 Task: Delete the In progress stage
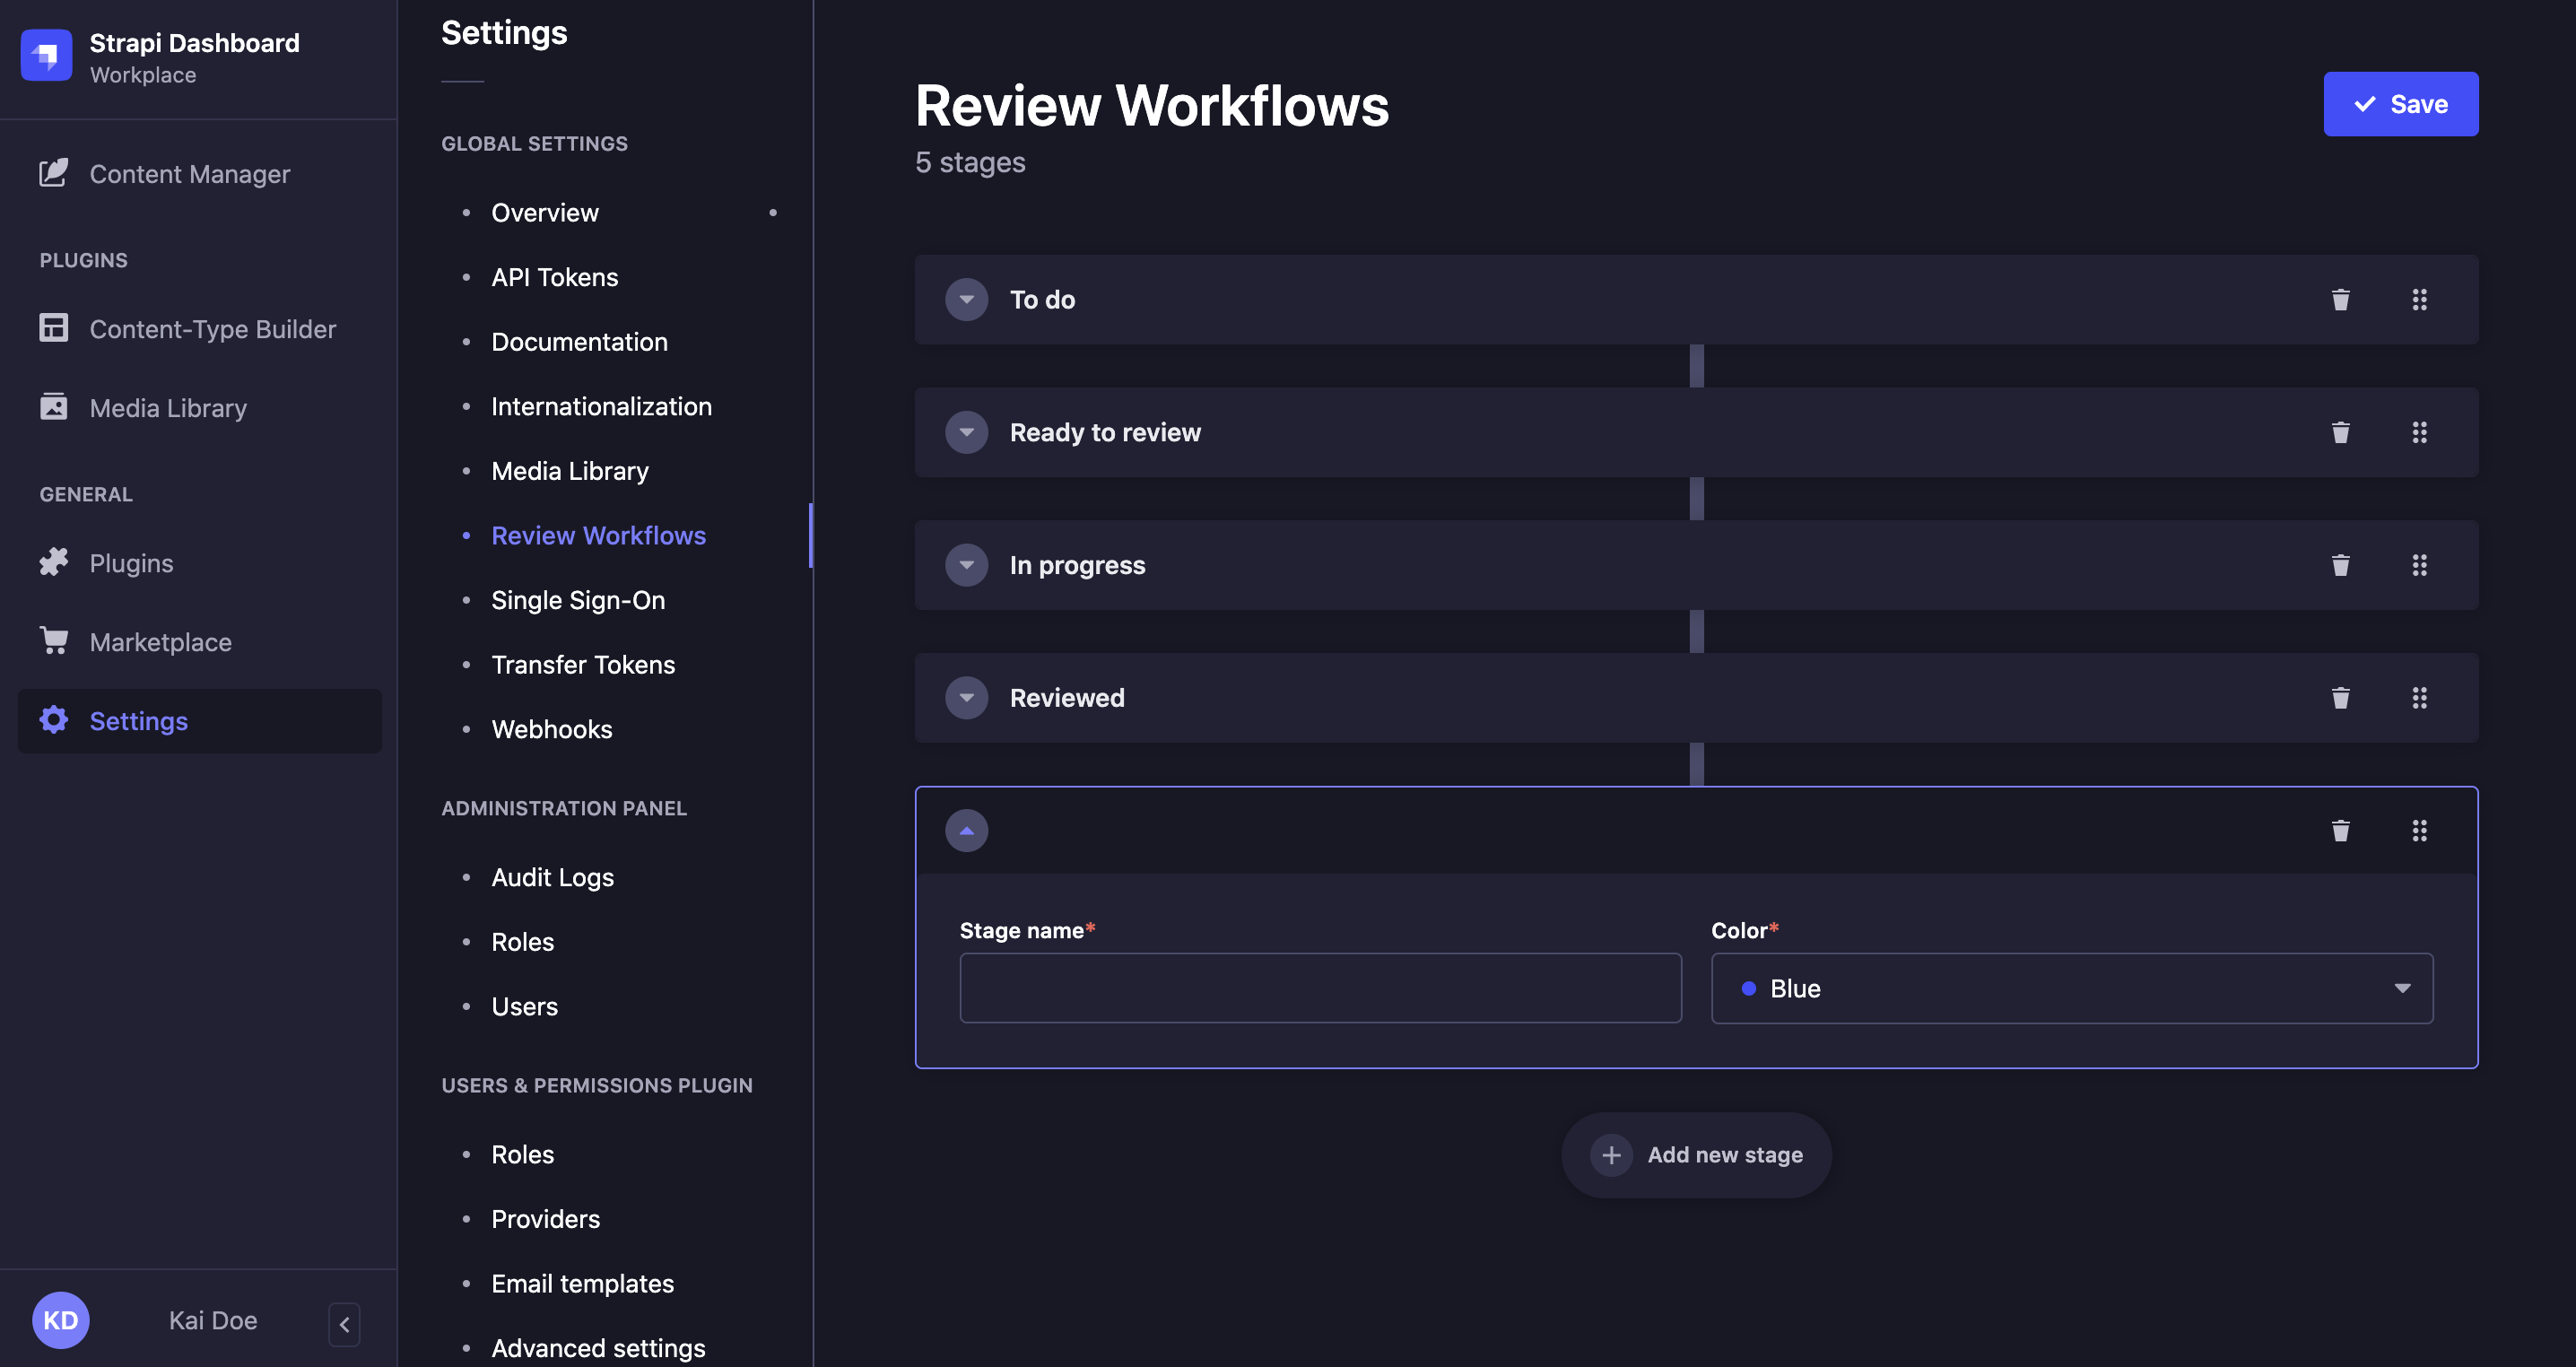click(2340, 565)
